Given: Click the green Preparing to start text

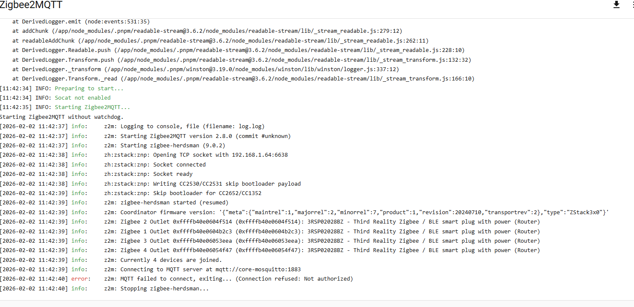Looking at the screenshot, I should tap(89, 89).
